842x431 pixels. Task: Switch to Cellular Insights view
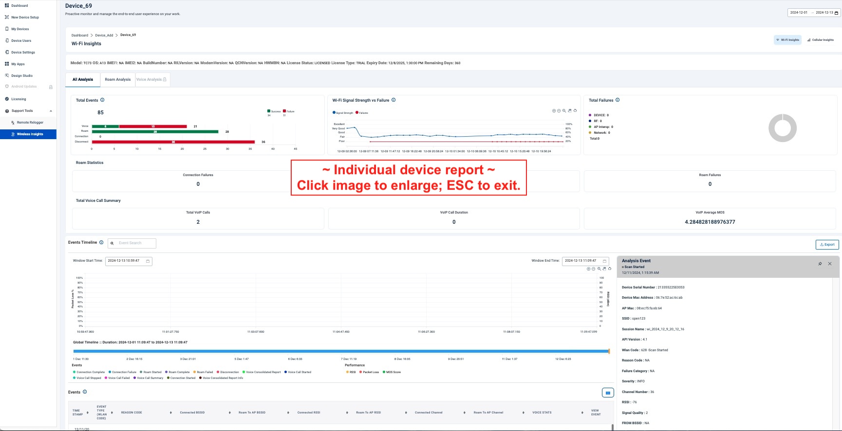(x=821, y=40)
